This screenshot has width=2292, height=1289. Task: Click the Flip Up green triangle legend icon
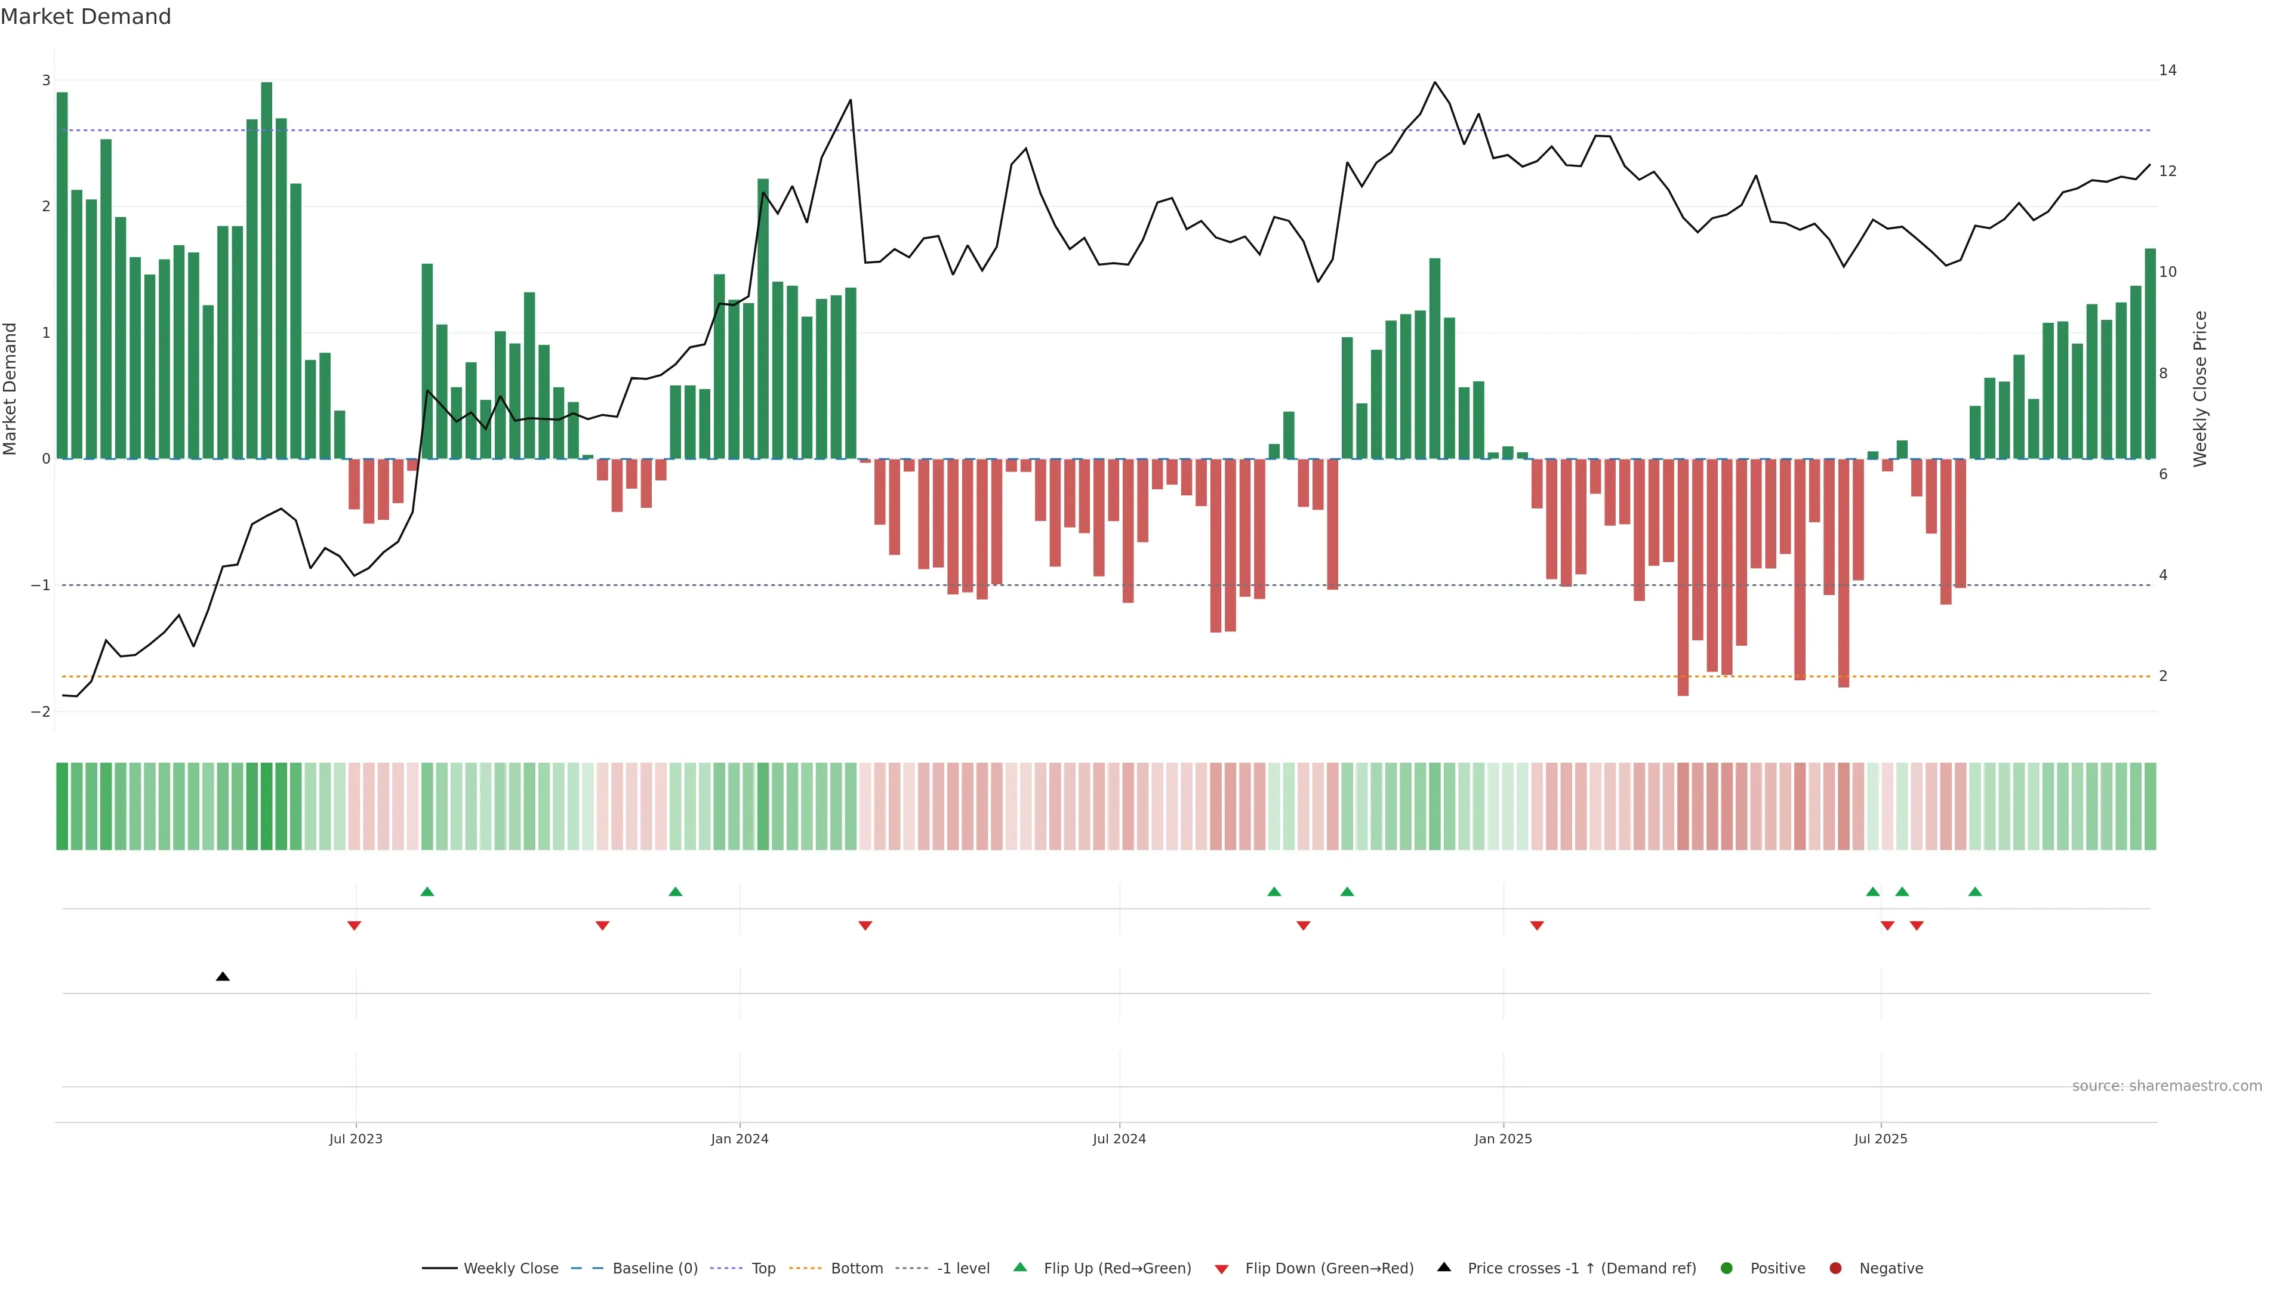pos(1019,1267)
